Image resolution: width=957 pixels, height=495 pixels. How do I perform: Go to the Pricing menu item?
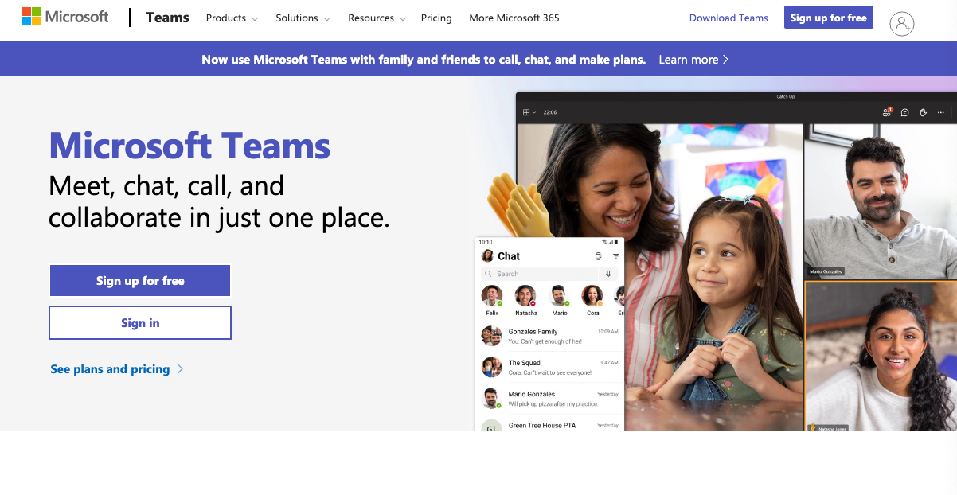click(x=436, y=18)
